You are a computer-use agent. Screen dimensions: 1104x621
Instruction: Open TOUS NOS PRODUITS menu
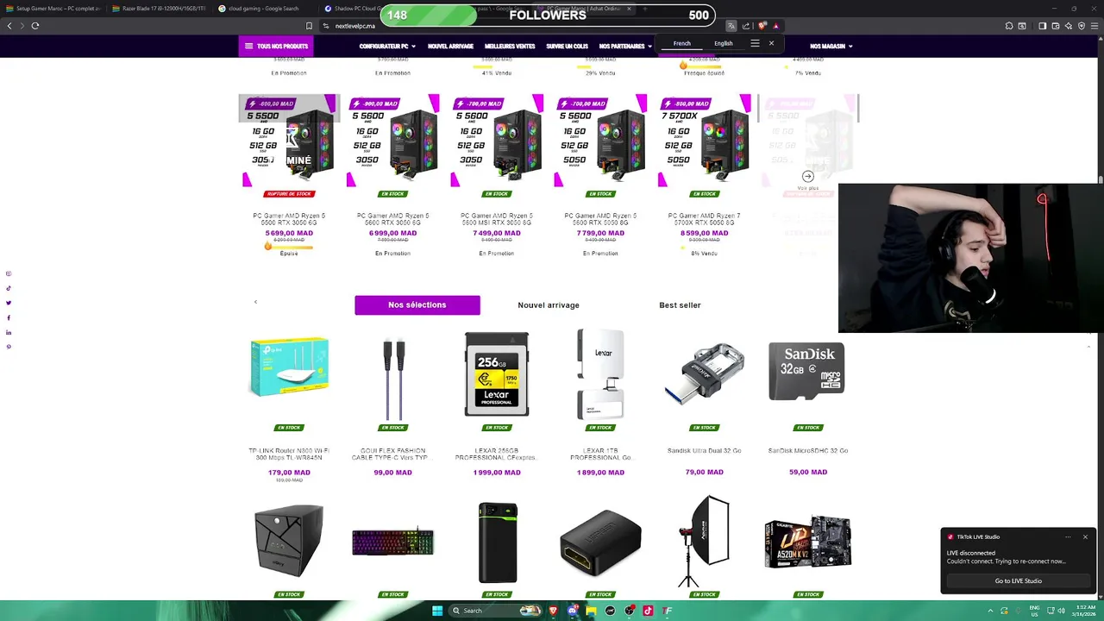pos(276,46)
